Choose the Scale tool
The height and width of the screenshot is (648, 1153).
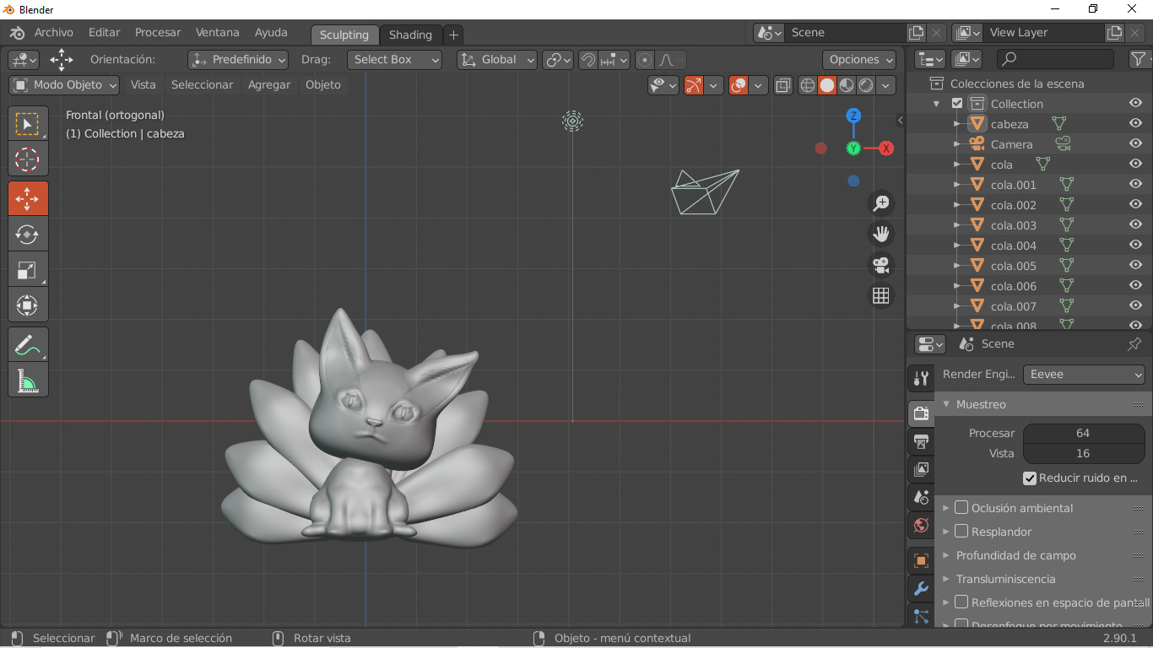pos(28,270)
